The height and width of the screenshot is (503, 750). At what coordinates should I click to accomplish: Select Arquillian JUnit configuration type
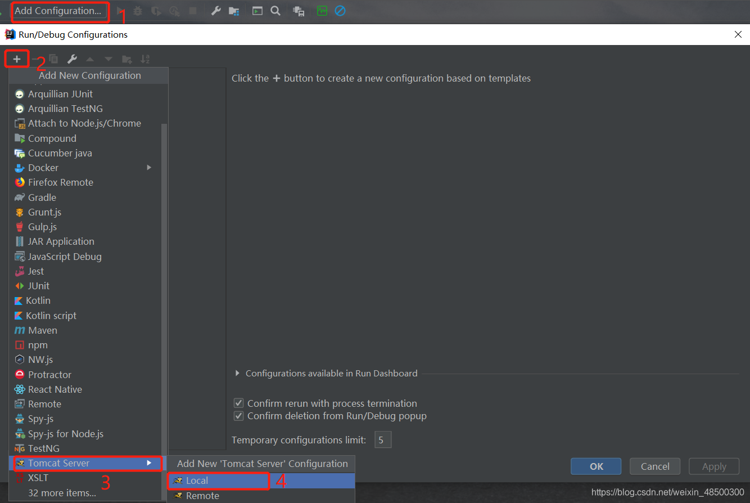(85, 94)
